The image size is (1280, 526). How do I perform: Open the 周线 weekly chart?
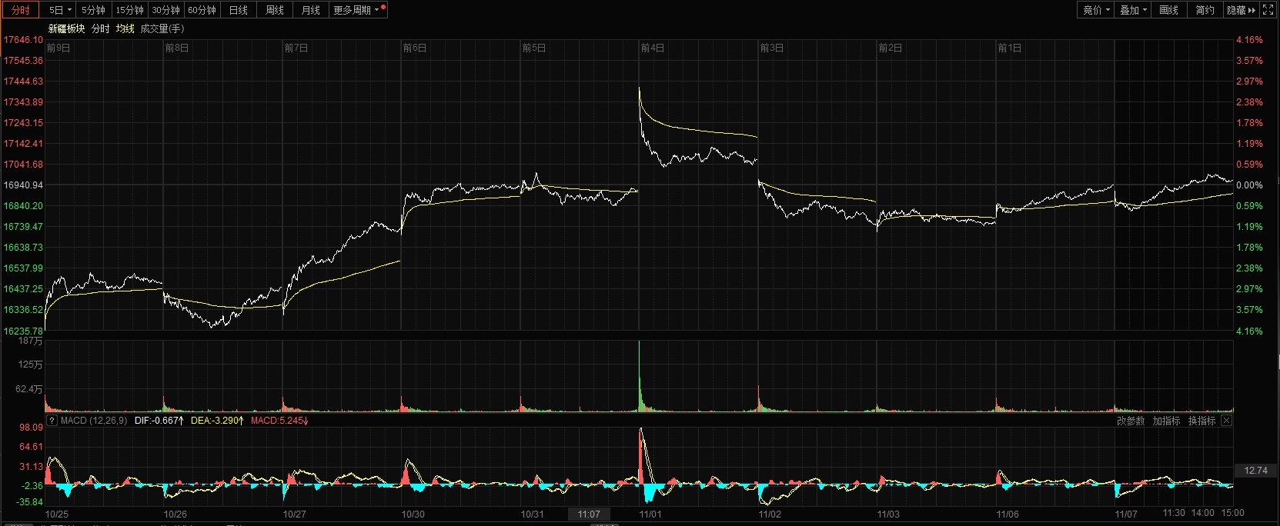tap(275, 10)
